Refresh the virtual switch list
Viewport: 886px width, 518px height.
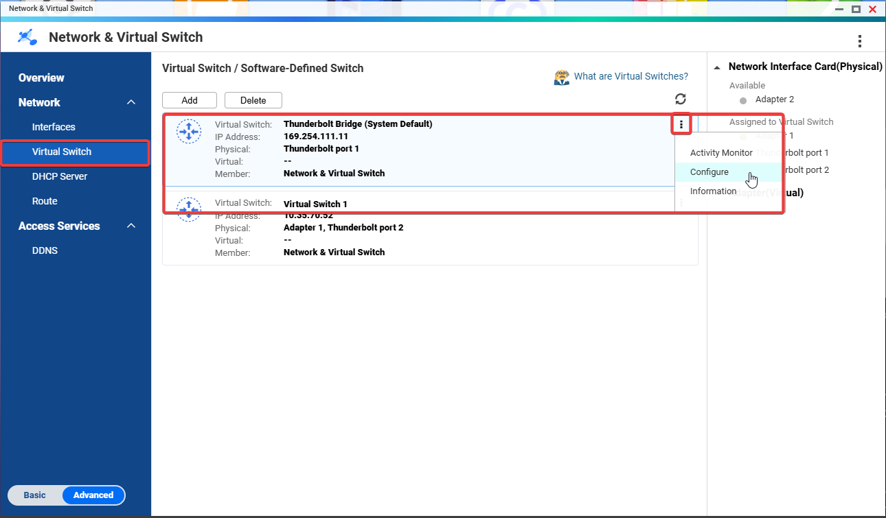coord(680,99)
